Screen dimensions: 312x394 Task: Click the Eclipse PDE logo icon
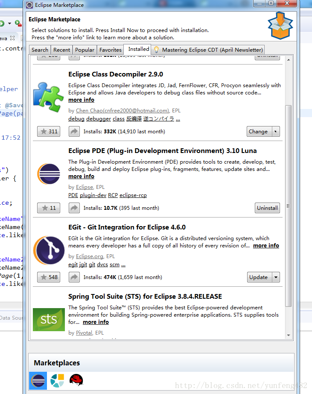pos(49,173)
